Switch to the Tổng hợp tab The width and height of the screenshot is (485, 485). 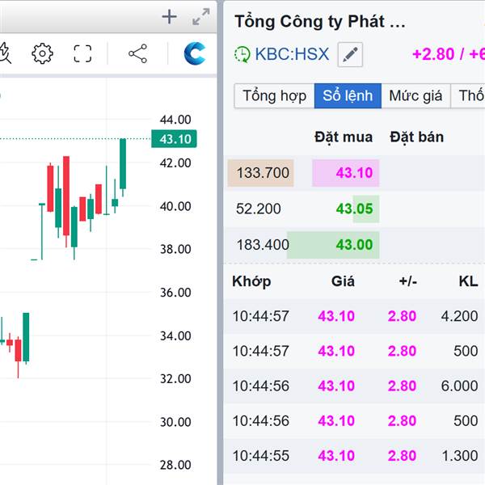click(274, 95)
